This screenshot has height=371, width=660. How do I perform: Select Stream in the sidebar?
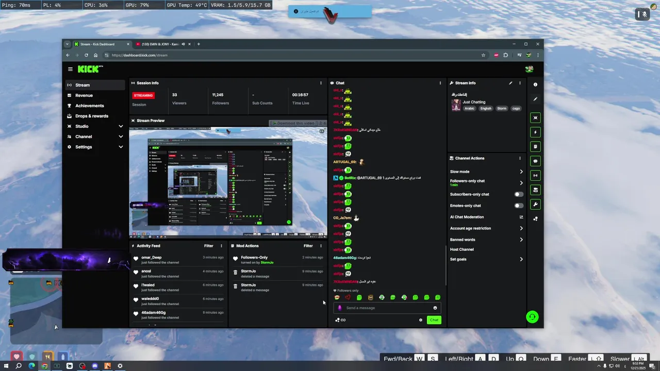click(x=95, y=85)
